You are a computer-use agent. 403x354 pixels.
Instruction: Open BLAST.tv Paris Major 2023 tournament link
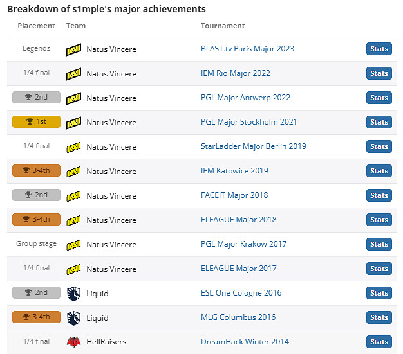click(247, 49)
